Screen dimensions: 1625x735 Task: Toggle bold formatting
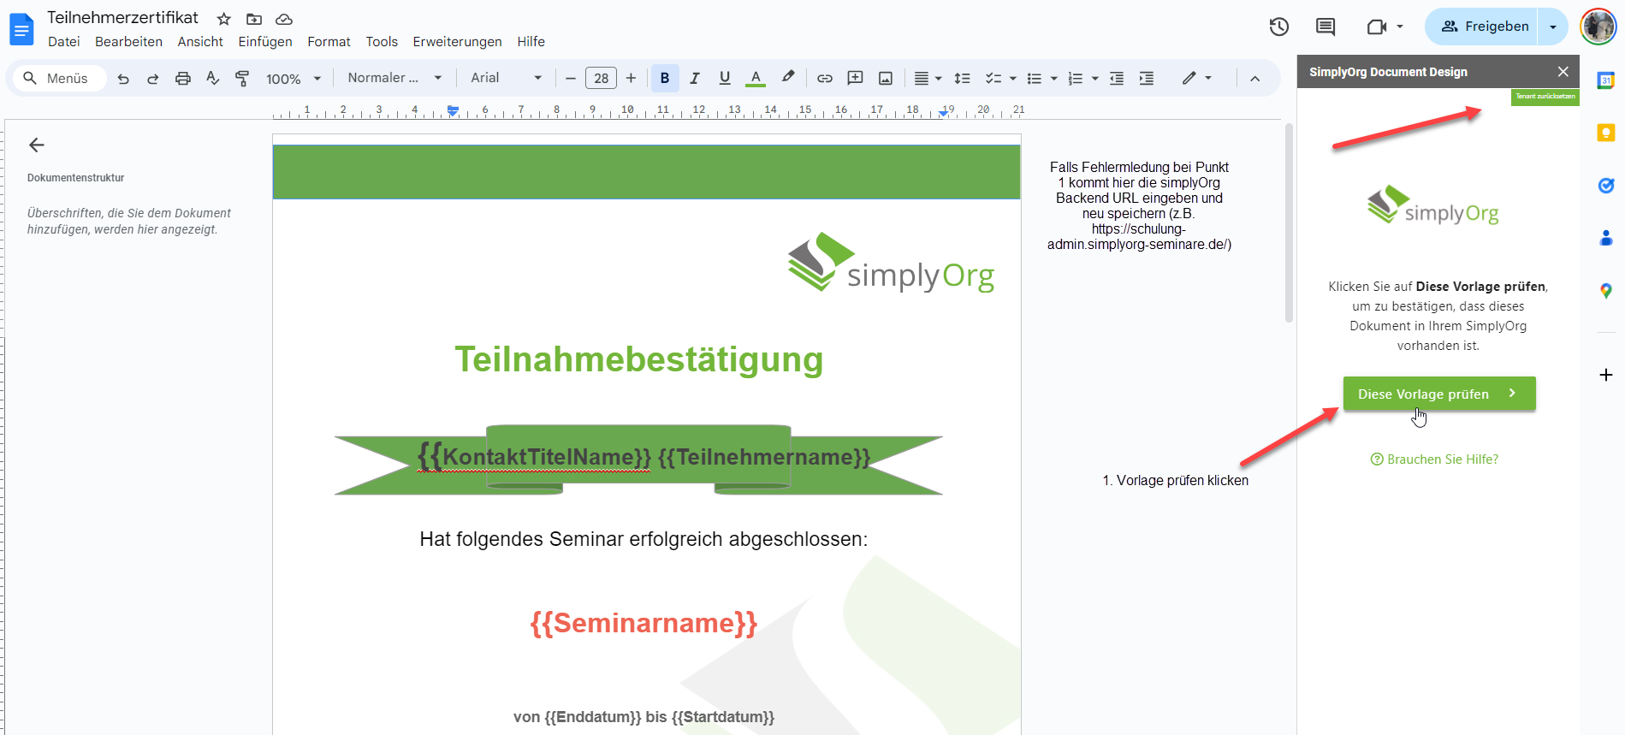(x=664, y=79)
